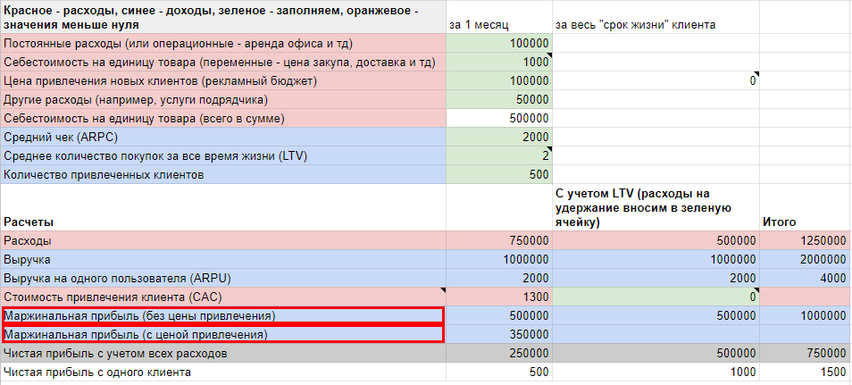The image size is (852, 385).
Task: Select LTV-column 500000 in 'без цены привлечения' row
Action: (x=656, y=315)
